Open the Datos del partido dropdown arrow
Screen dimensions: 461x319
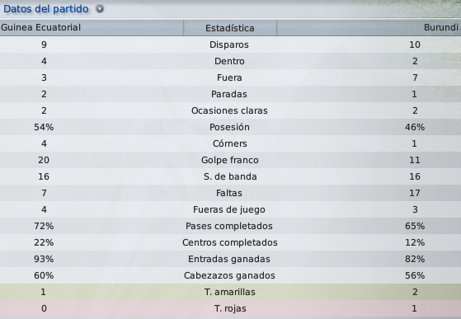pyautogui.click(x=100, y=9)
